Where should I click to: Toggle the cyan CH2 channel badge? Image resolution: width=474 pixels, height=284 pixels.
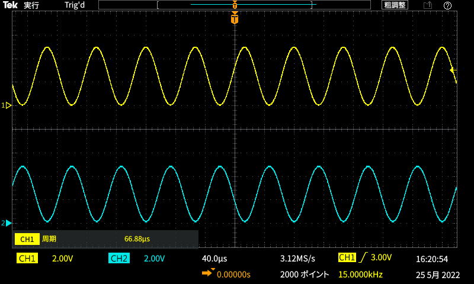click(x=119, y=259)
